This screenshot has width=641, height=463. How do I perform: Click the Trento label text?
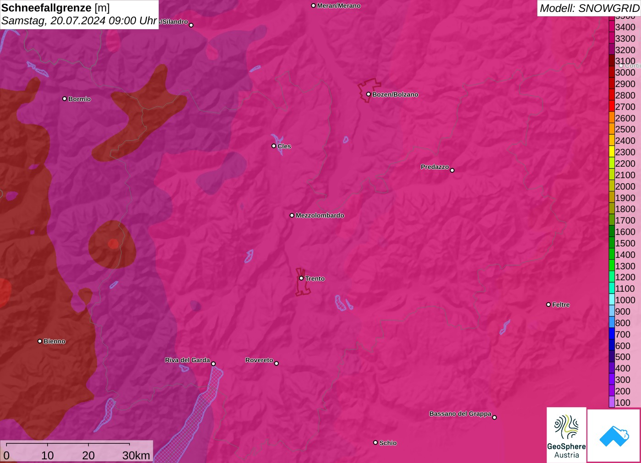[x=315, y=278]
